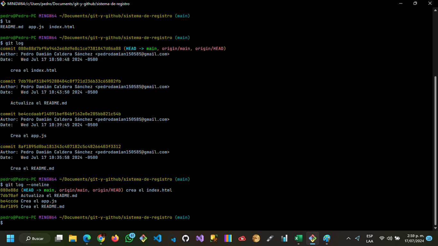Click the terminal vertical scrollbar thumb

tap(435, 151)
